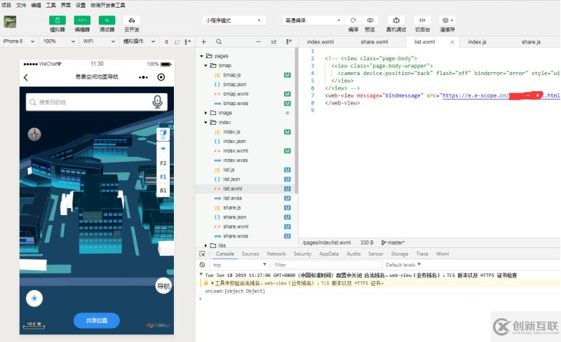Open the 100% zoom dropdown
Viewport: 561px width, 342px height.
point(59,41)
